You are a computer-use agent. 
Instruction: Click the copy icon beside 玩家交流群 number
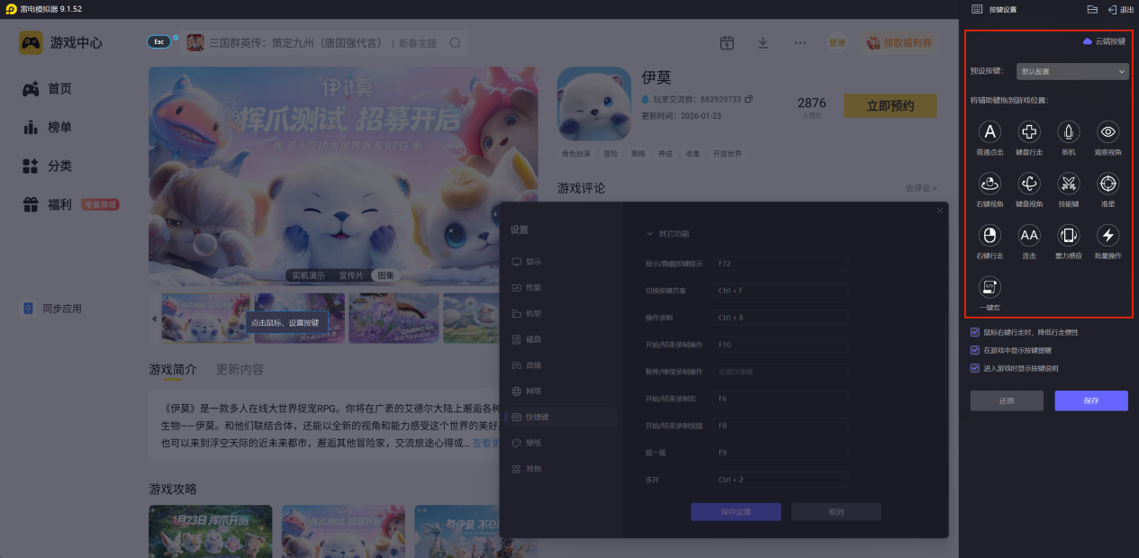point(748,98)
